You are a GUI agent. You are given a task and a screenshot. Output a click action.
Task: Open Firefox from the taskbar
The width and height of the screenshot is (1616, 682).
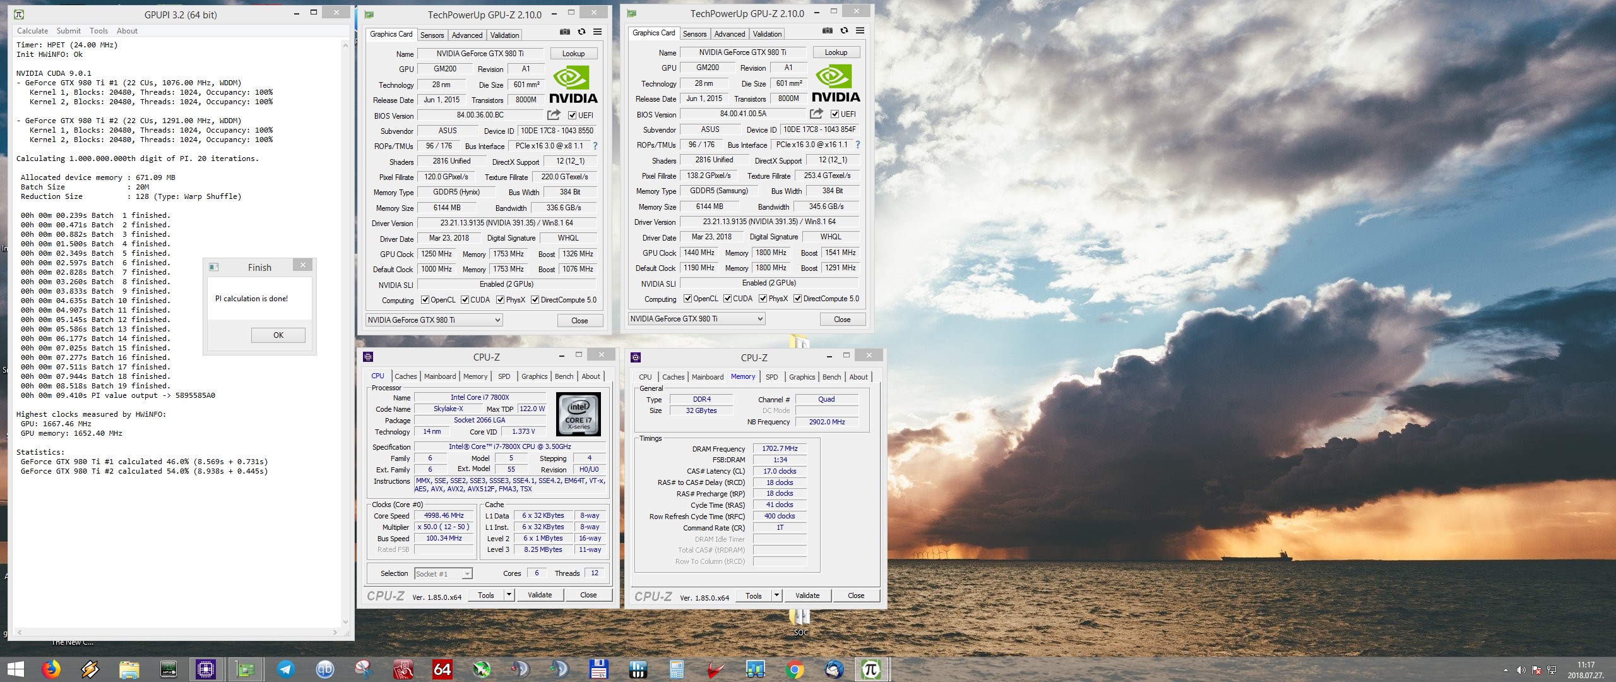pos(51,669)
